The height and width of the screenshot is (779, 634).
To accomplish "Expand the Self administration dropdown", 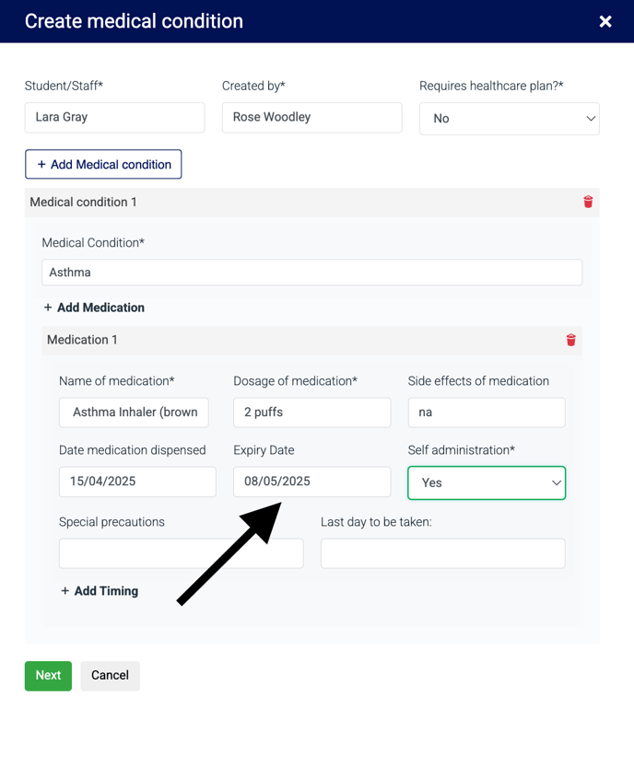I will [487, 483].
